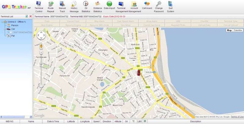Click the Request Photo button
Viewport: 244px width, 135px height.
178,25
